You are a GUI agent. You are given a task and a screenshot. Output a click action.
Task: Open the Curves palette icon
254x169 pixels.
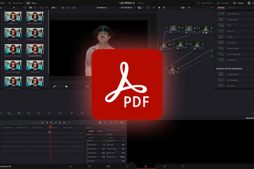[x=38, y=113]
